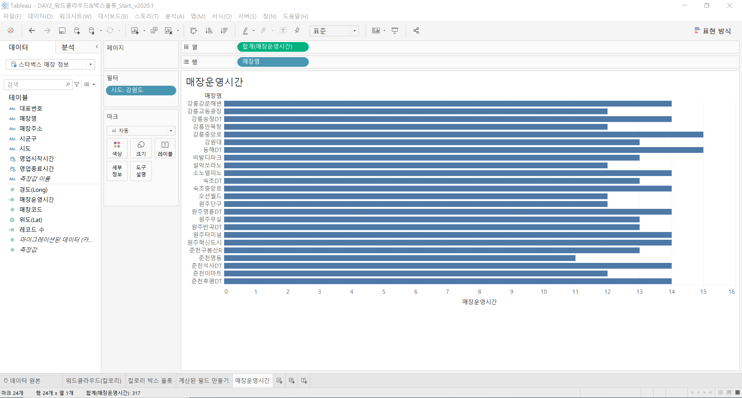
Task: Click the undo back arrow
Action: point(32,30)
